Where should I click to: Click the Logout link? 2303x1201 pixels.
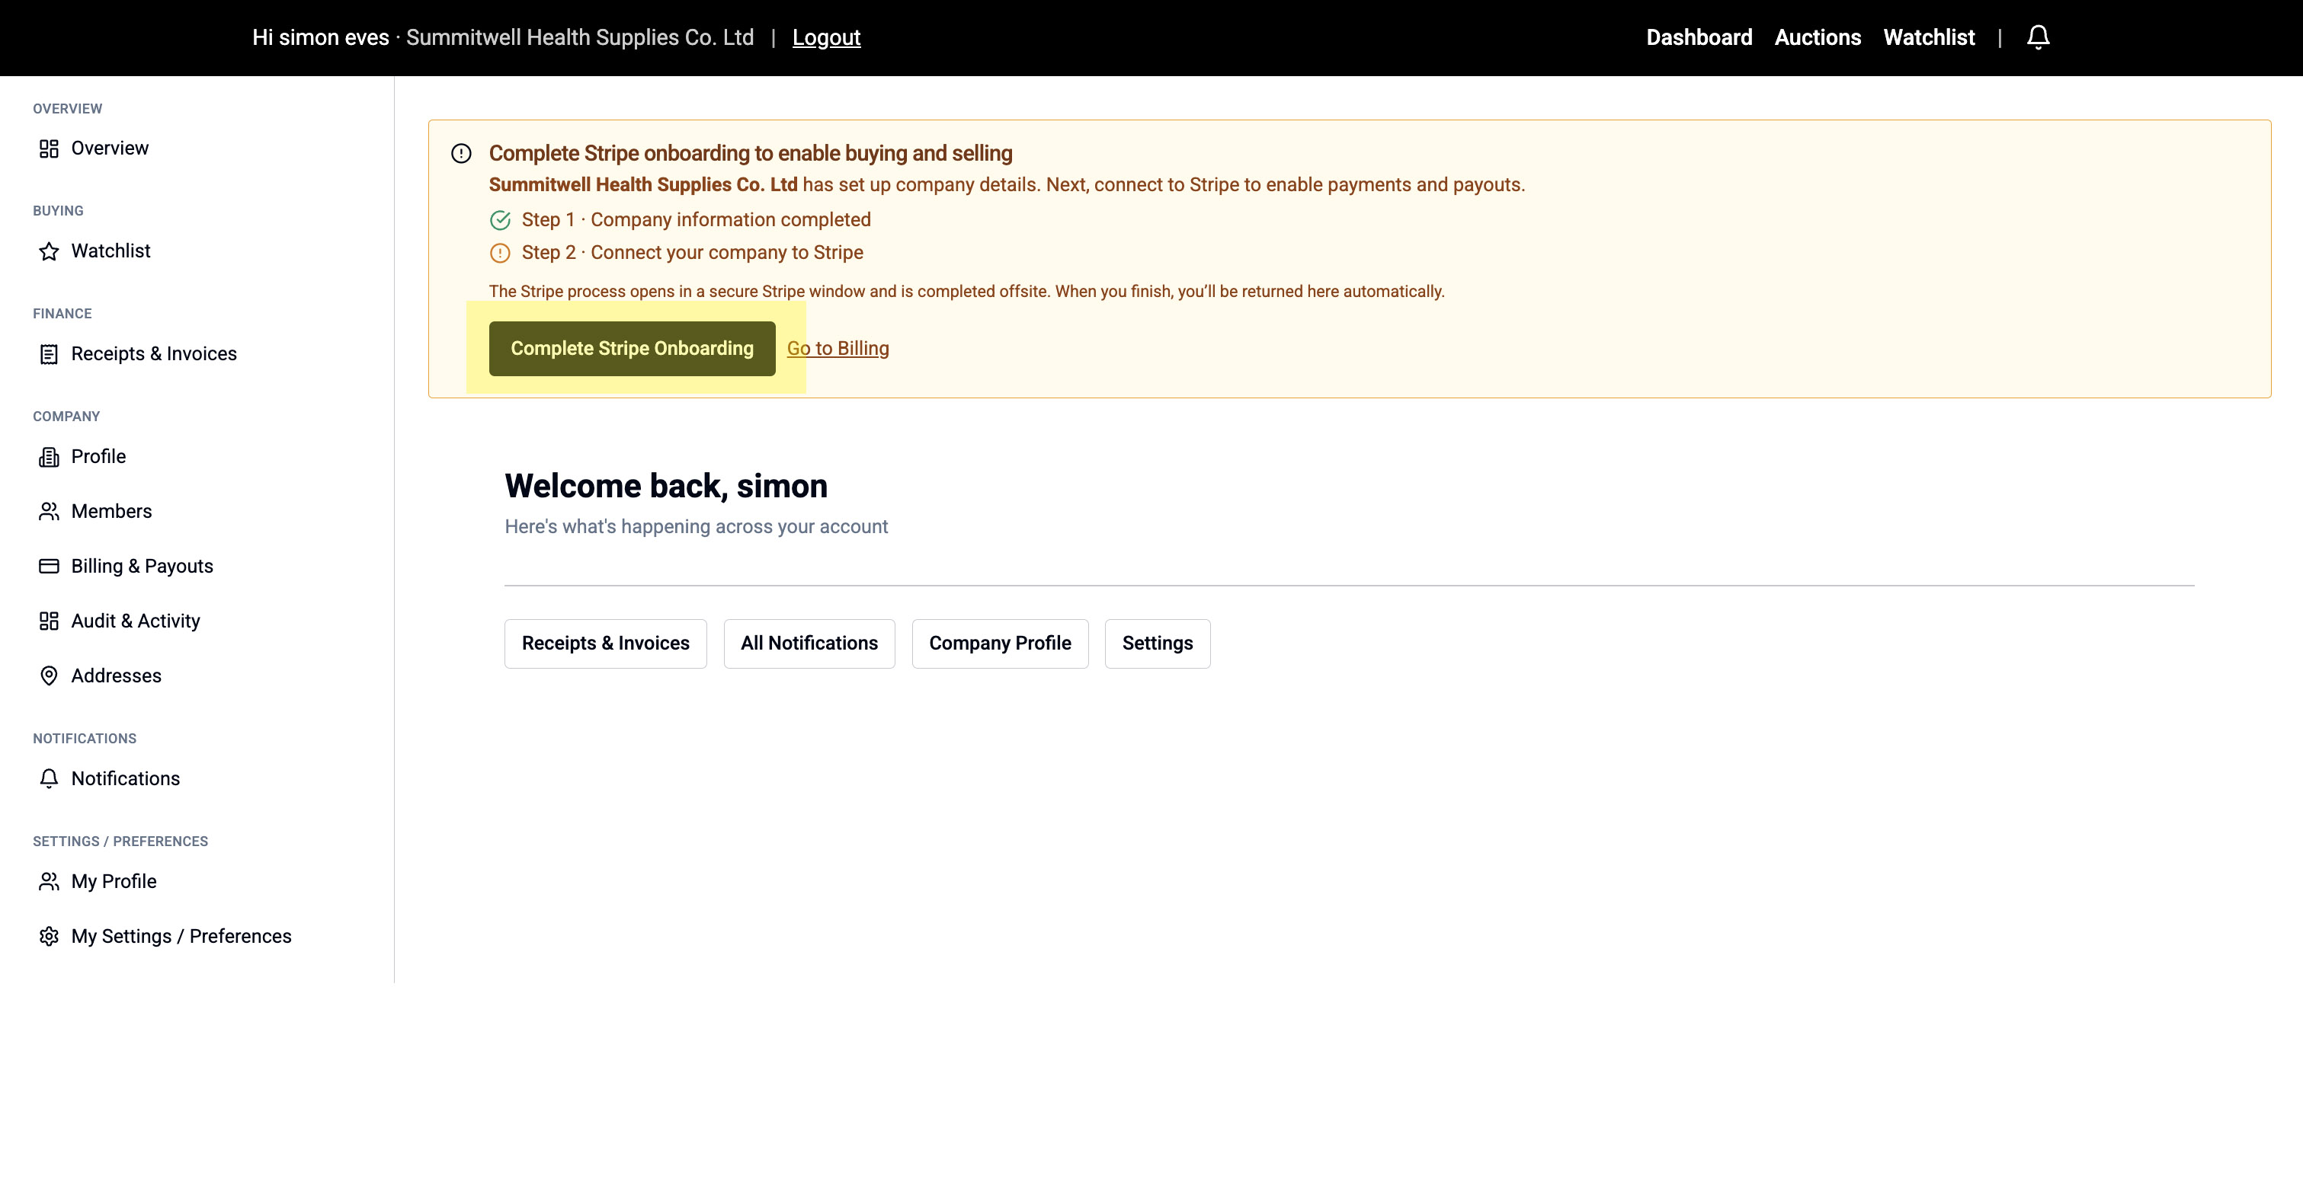click(825, 37)
